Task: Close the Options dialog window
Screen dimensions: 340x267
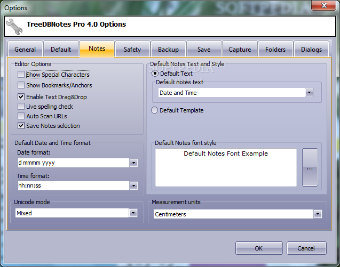Action: click(x=323, y=5)
